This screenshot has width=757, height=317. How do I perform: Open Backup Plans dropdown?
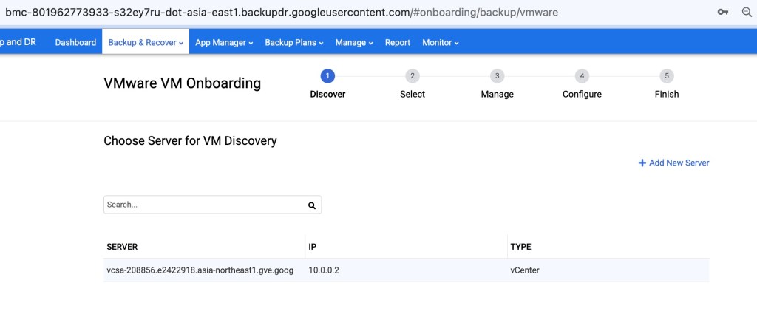click(x=295, y=43)
